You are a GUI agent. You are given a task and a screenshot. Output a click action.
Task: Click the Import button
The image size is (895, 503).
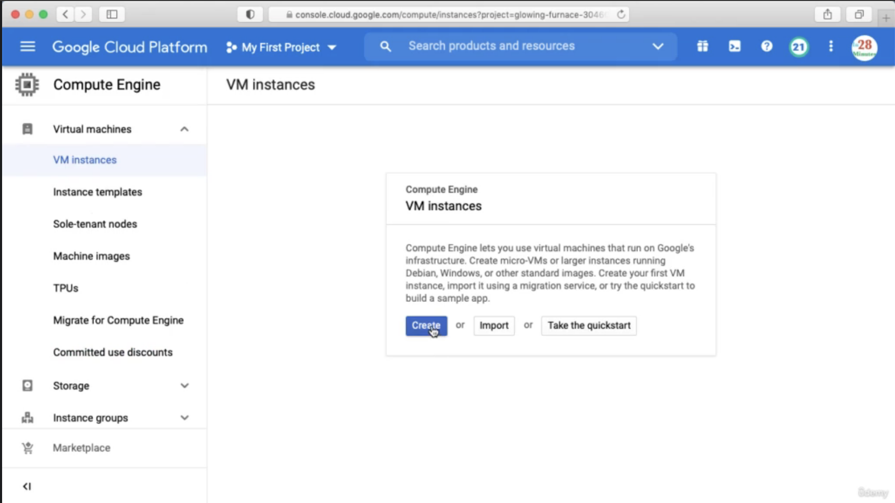494,326
